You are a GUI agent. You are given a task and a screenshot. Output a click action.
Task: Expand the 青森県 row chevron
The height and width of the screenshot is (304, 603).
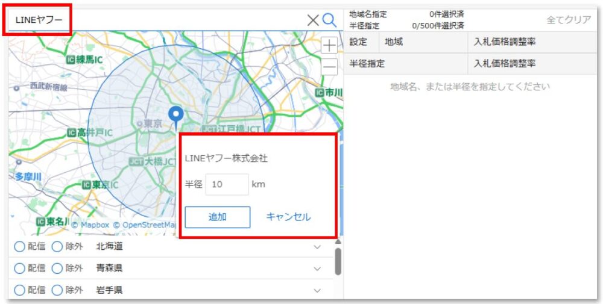point(317,268)
